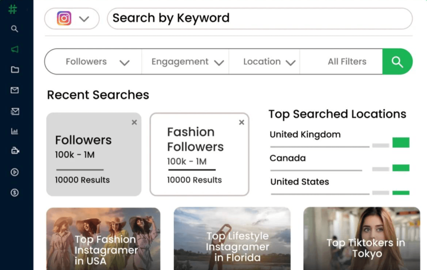Open the video camera icon in sidebar
This screenshot has width=427, height=270.
point(15,151)
